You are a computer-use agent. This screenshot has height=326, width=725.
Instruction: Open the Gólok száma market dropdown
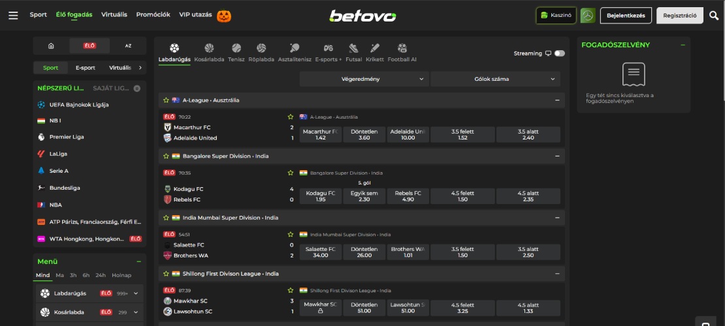pos(495,79)
